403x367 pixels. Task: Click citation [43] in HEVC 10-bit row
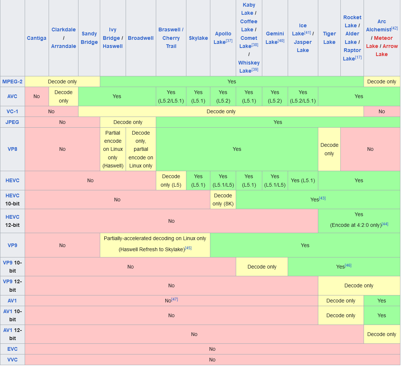(322, 198)
